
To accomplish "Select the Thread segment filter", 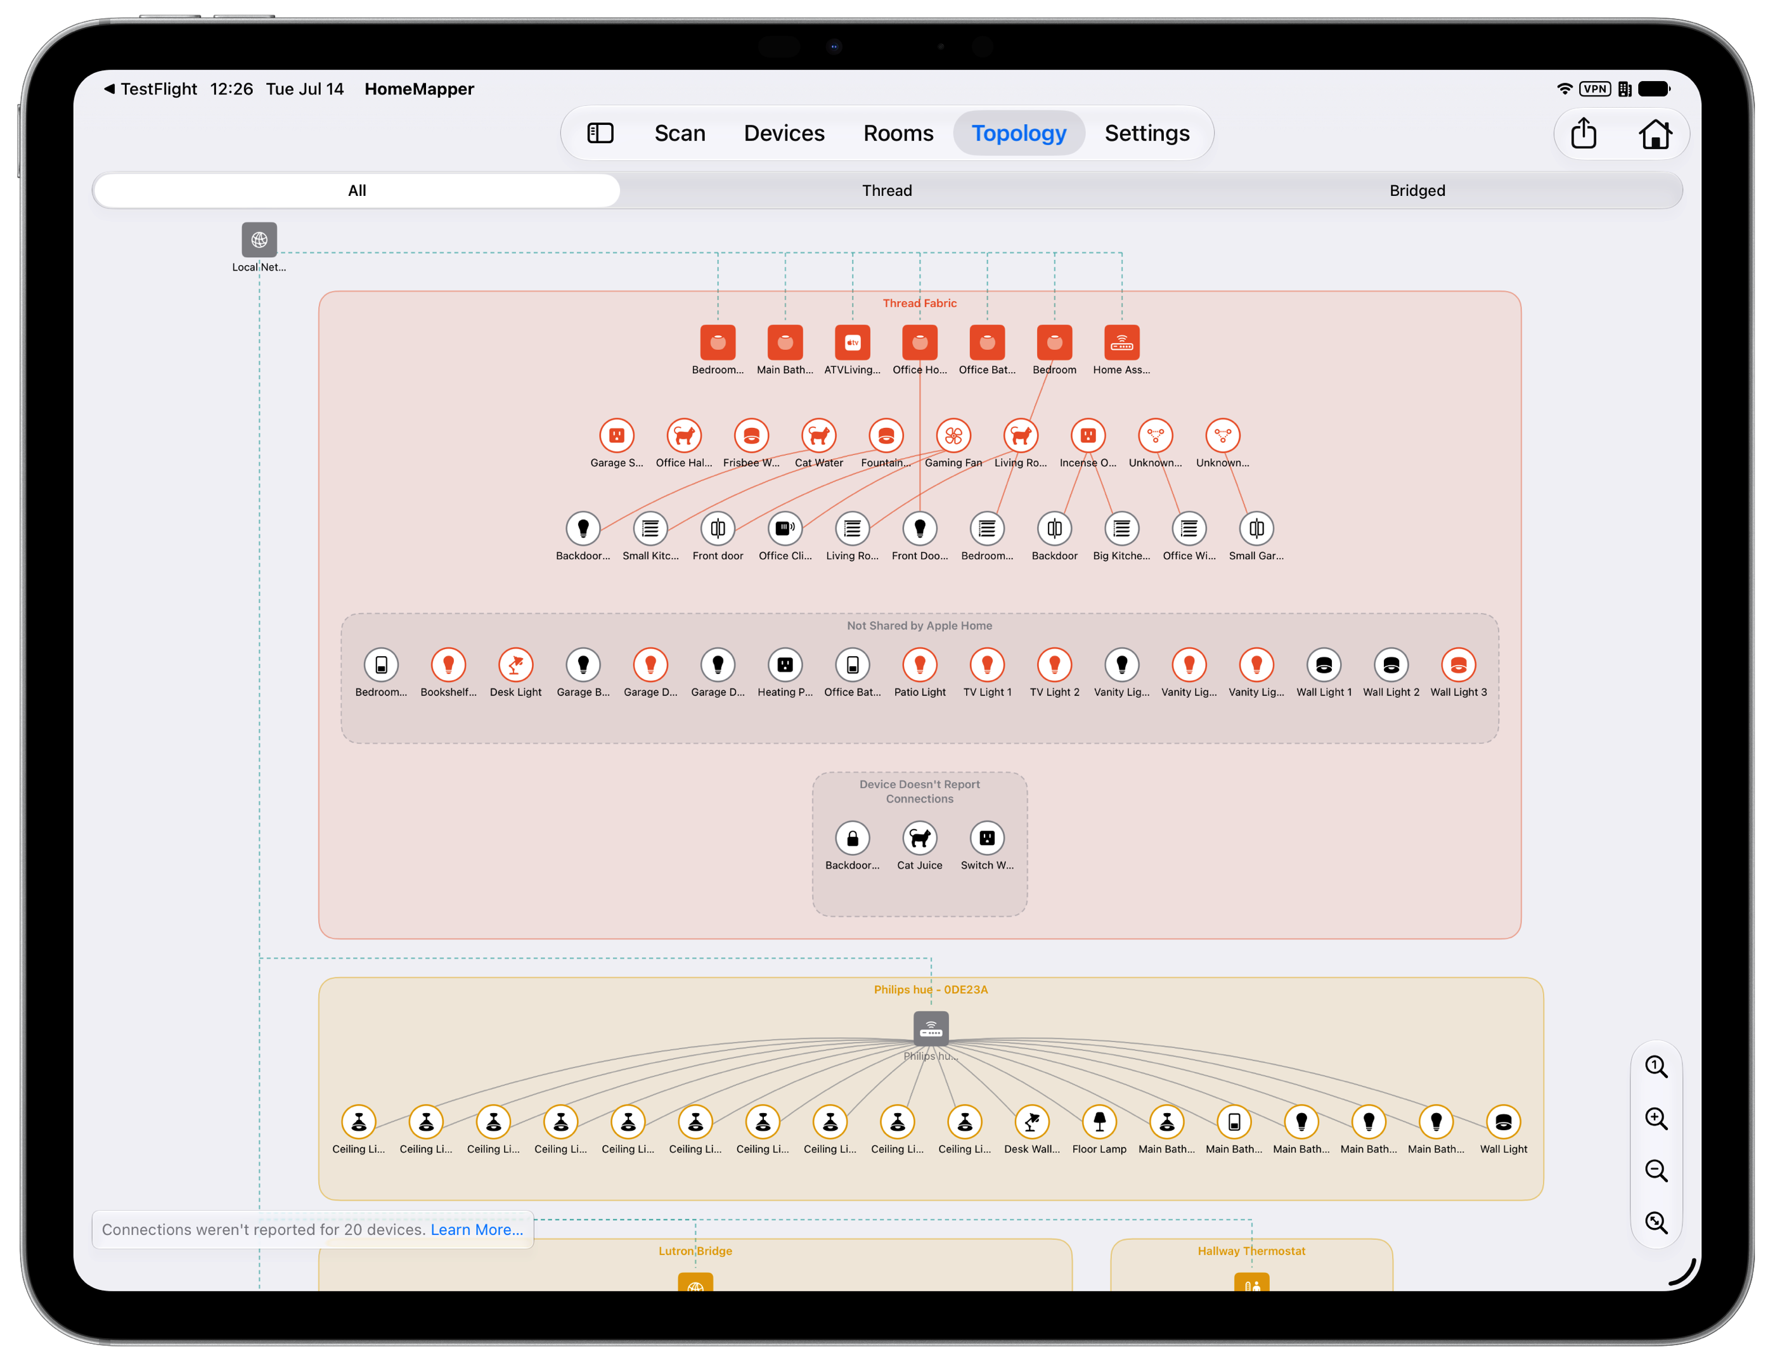I will (x=886, y=190).
